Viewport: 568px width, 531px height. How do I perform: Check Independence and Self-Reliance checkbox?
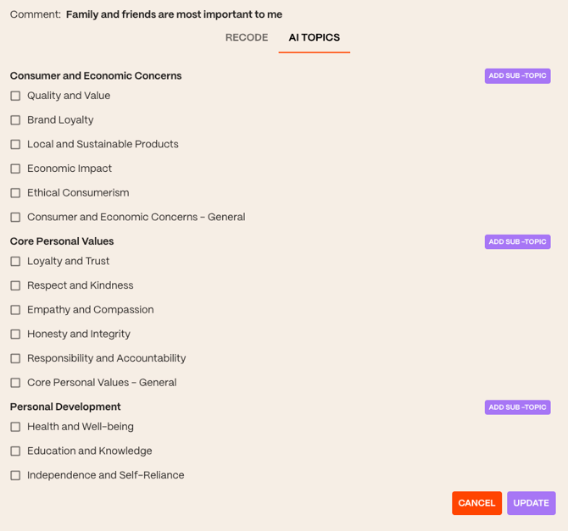pos(15,476)
